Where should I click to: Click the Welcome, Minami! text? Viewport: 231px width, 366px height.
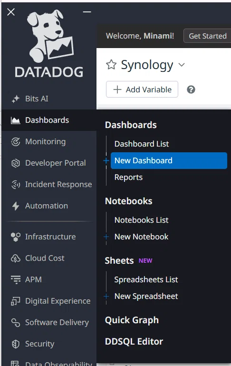[140, 36]
